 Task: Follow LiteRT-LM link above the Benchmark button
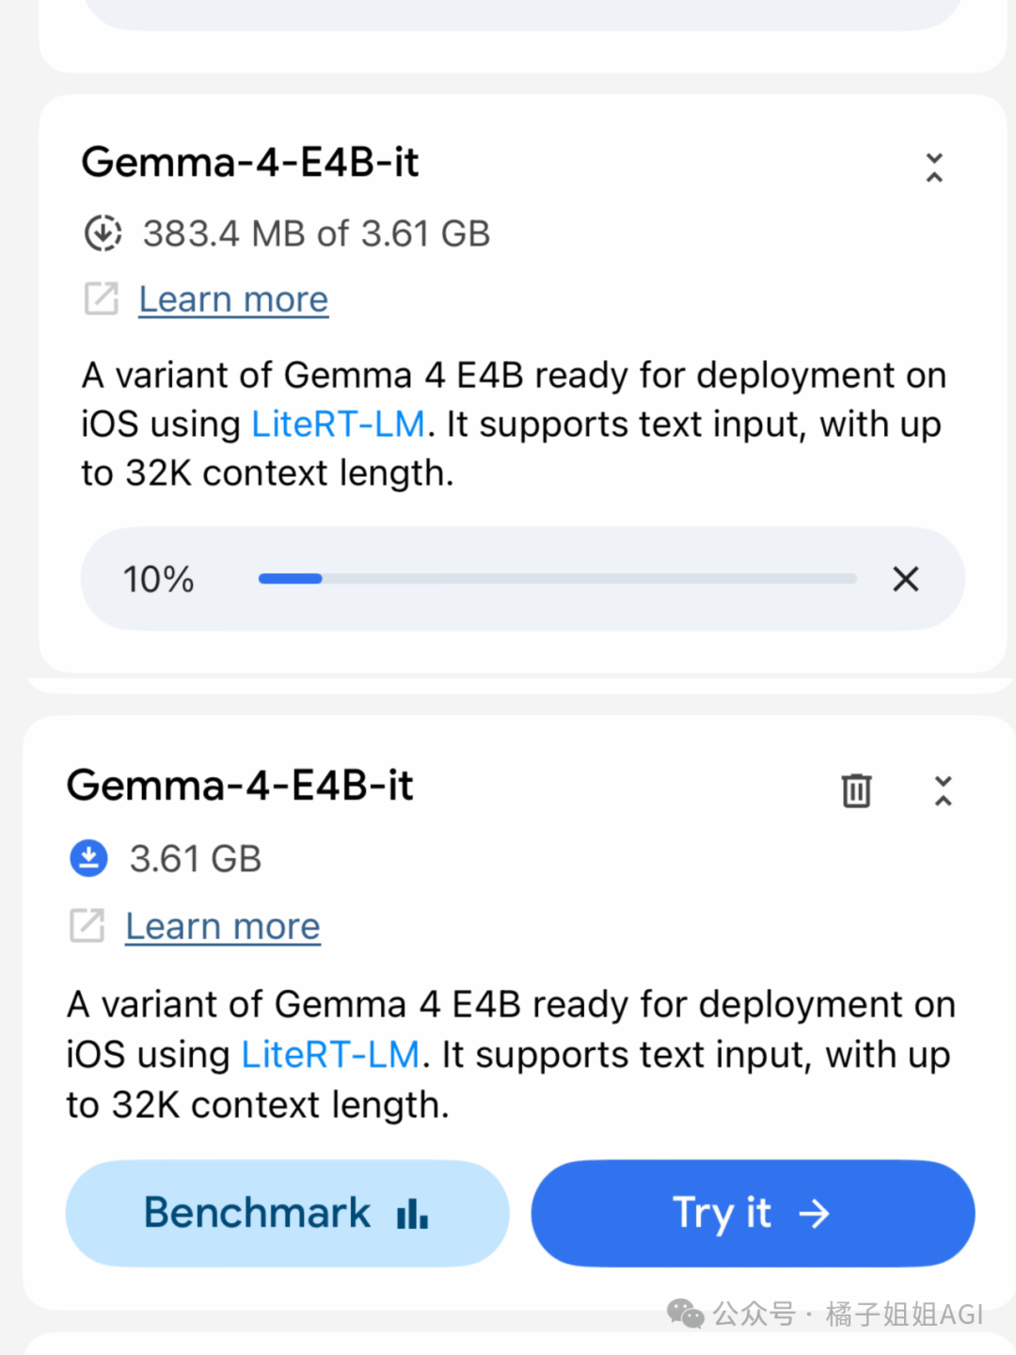coord(330,1055)
